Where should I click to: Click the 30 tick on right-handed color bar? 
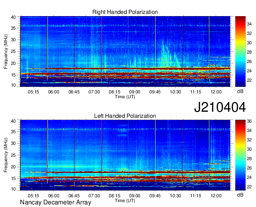pyautogui.click(x=249, y=43)
